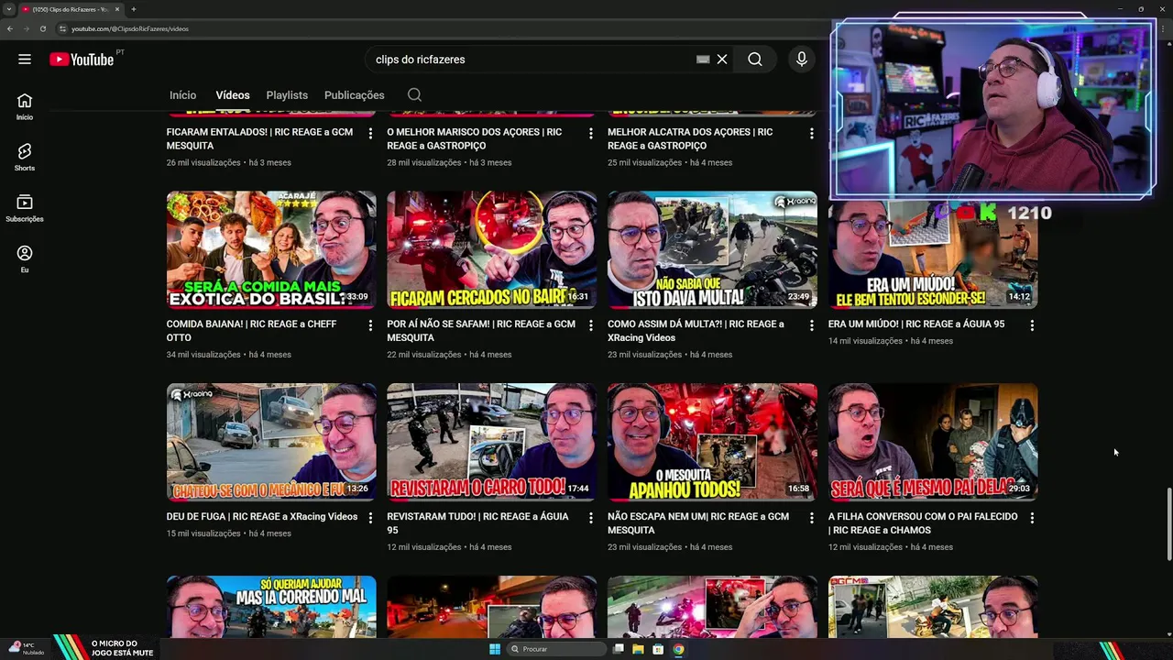Open Início in the left sidebar
Viewport: 1173px width, 660px height.
25,106
